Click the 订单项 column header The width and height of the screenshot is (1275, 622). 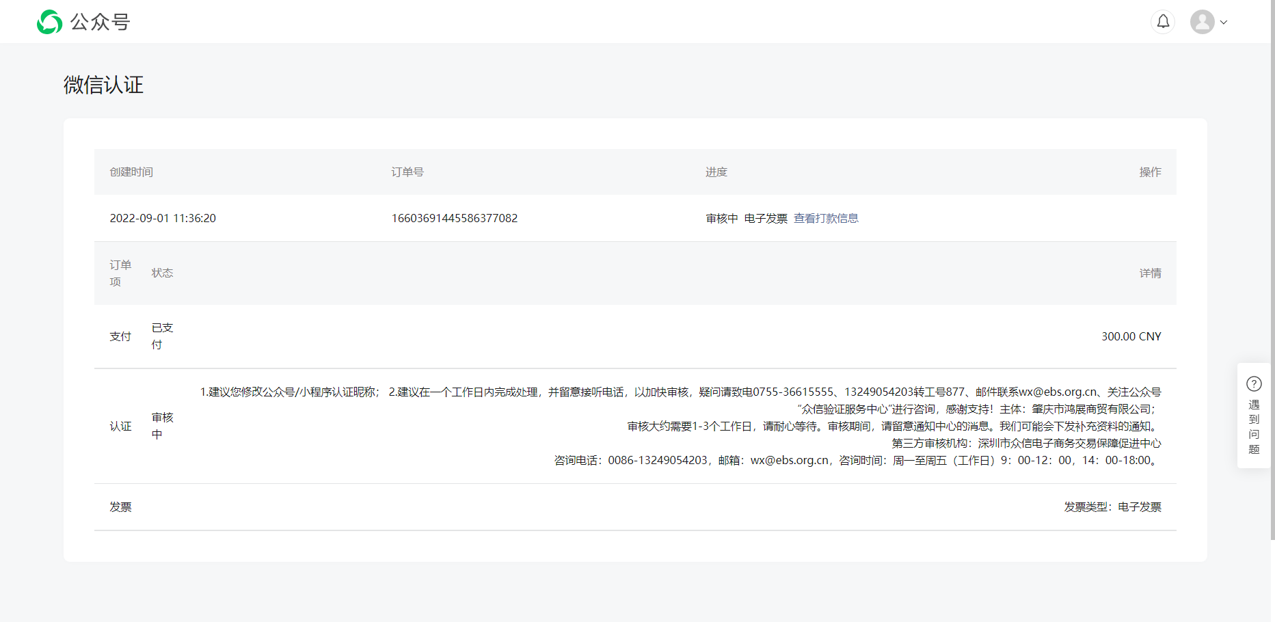point(120,273)
